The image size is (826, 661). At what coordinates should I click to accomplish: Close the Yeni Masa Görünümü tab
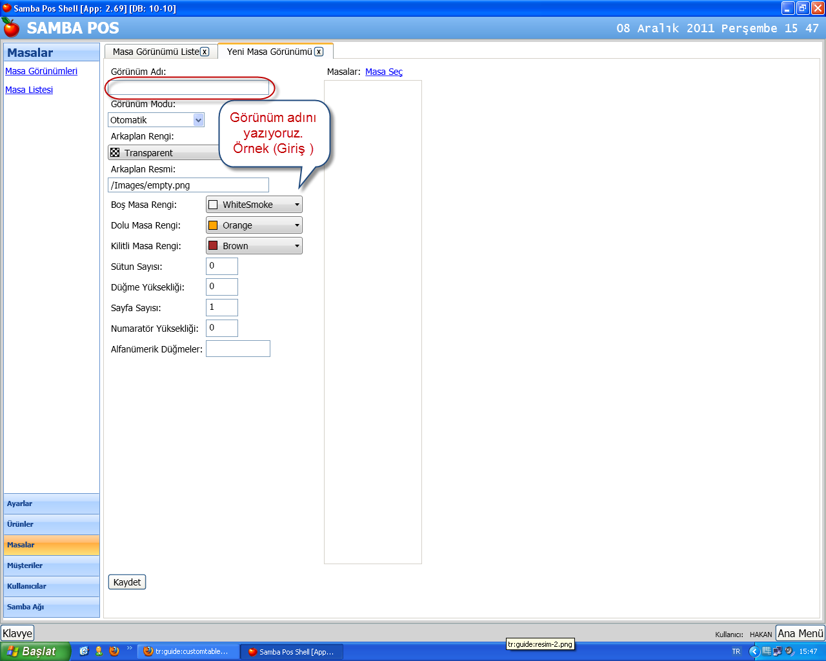click(x=319, y=52)
